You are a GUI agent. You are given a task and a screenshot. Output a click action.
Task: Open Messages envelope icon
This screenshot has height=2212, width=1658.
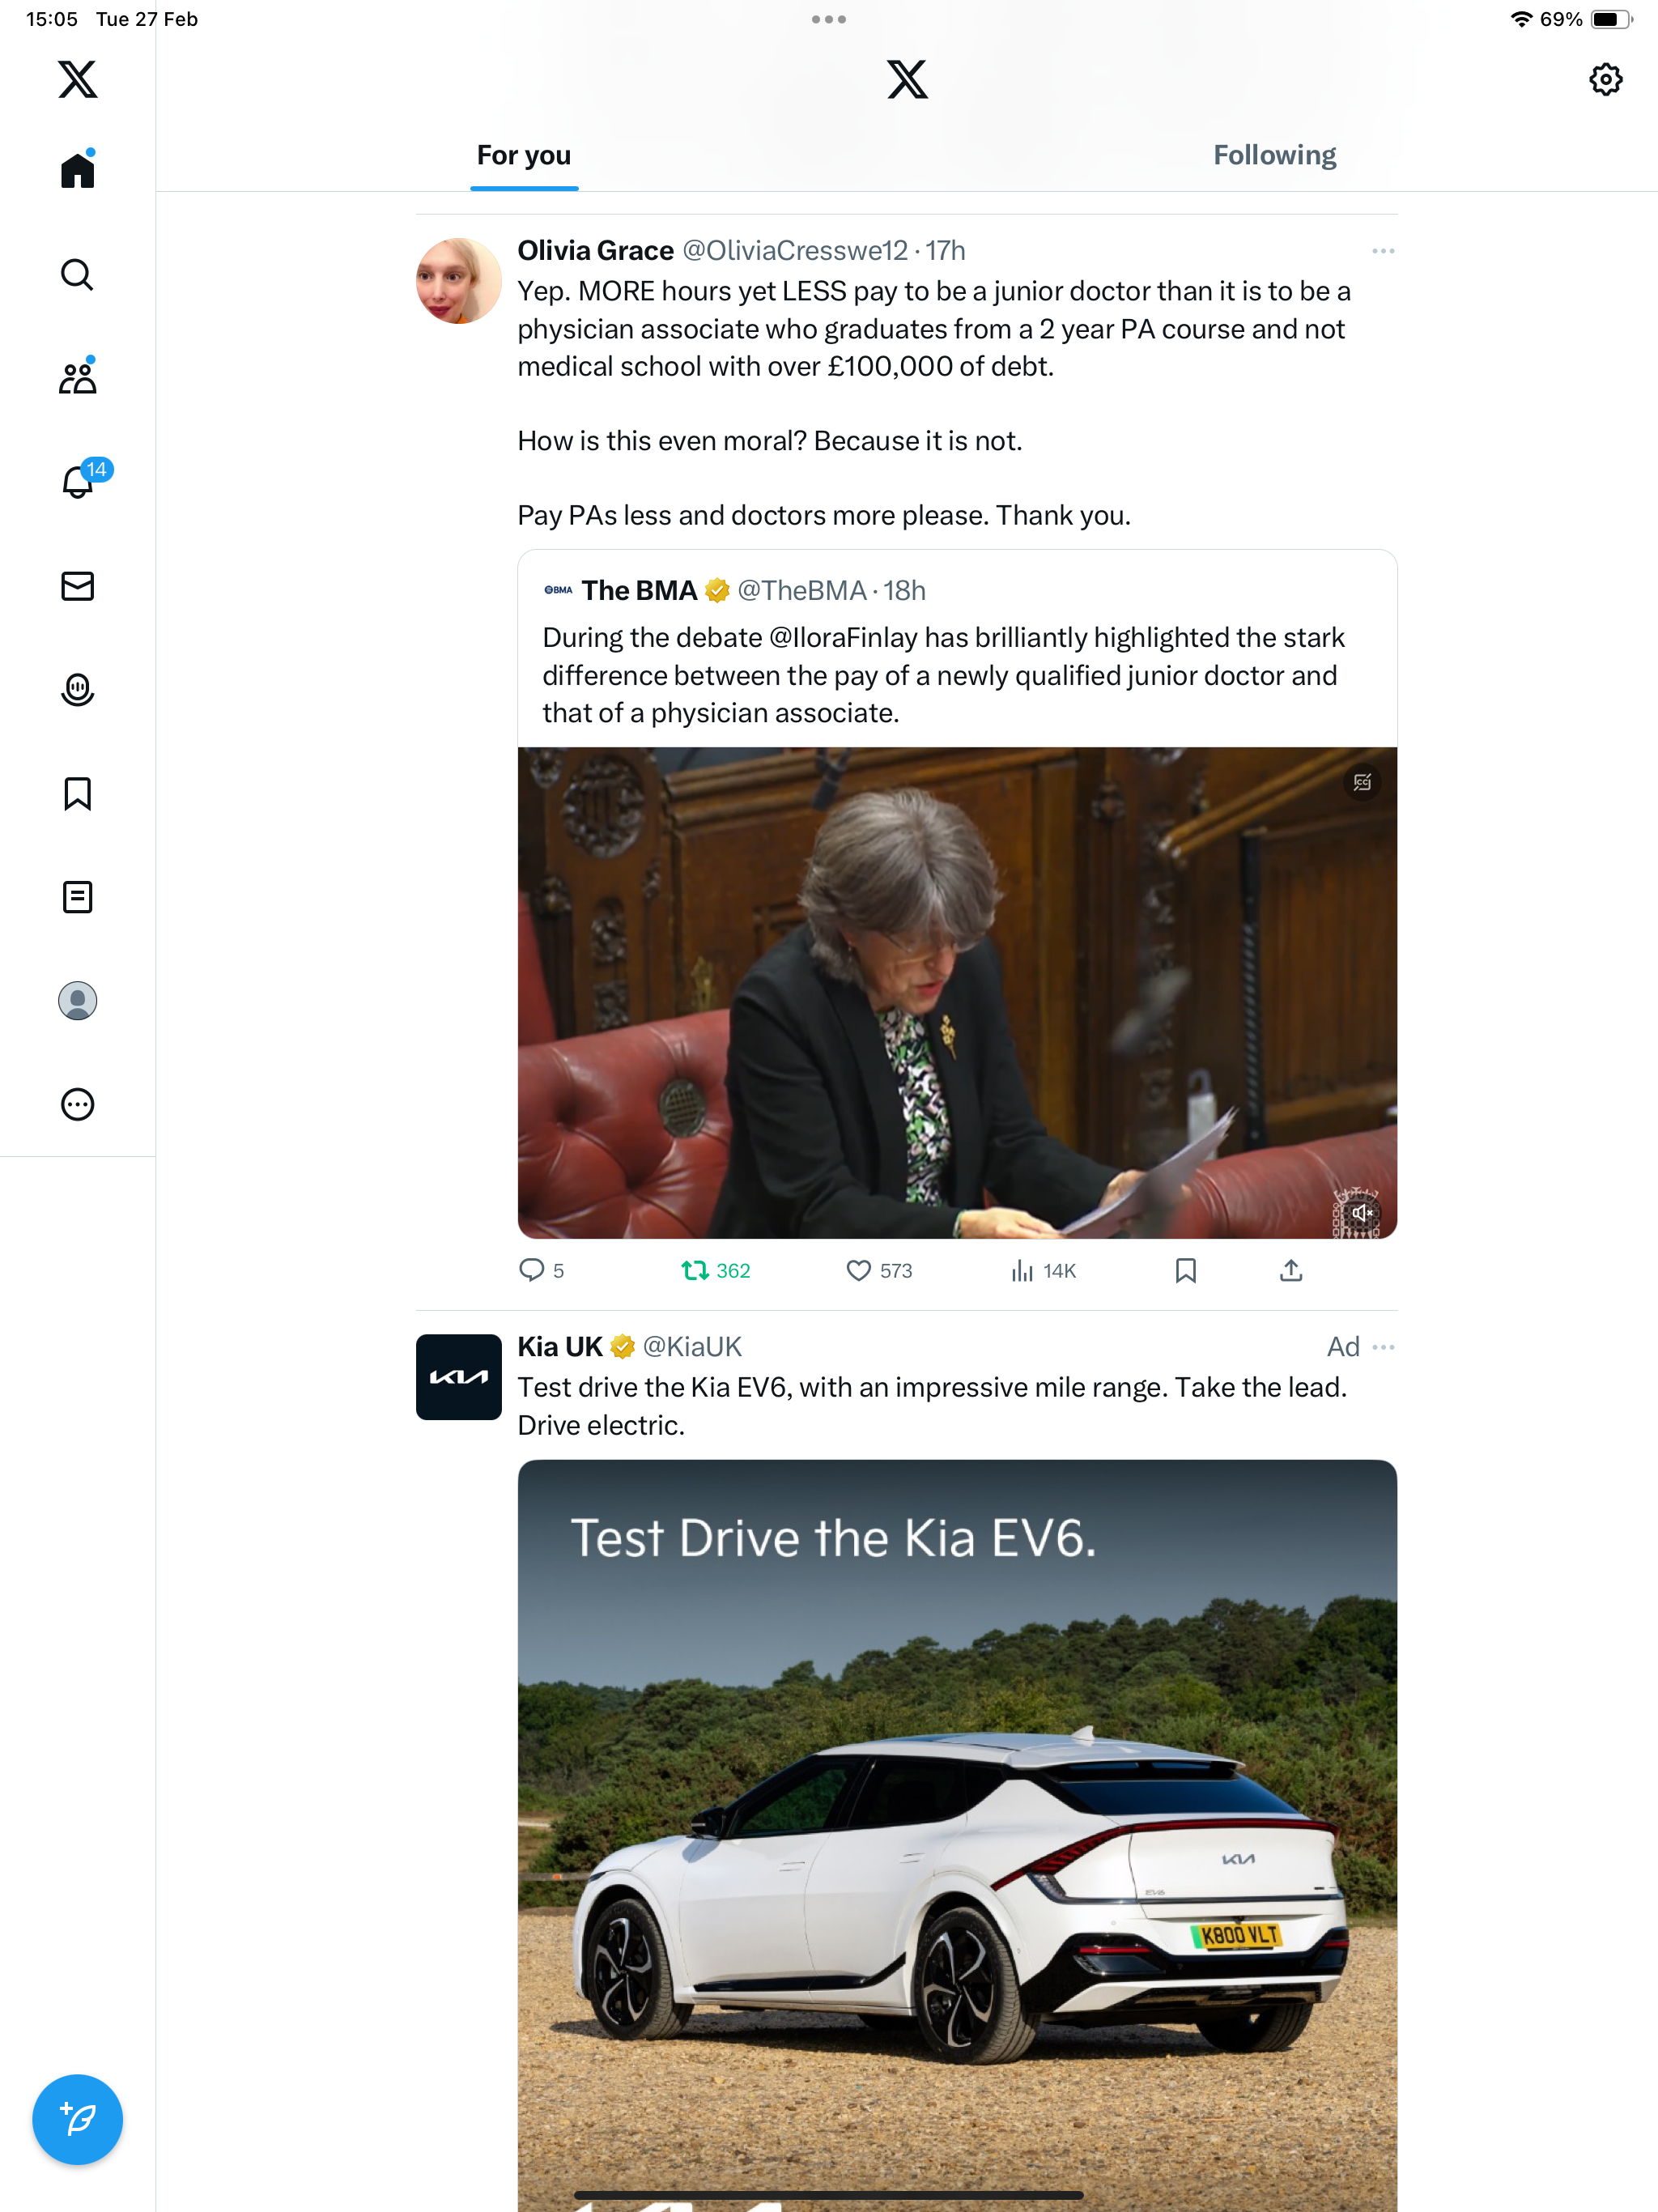[x=77, y=586]
